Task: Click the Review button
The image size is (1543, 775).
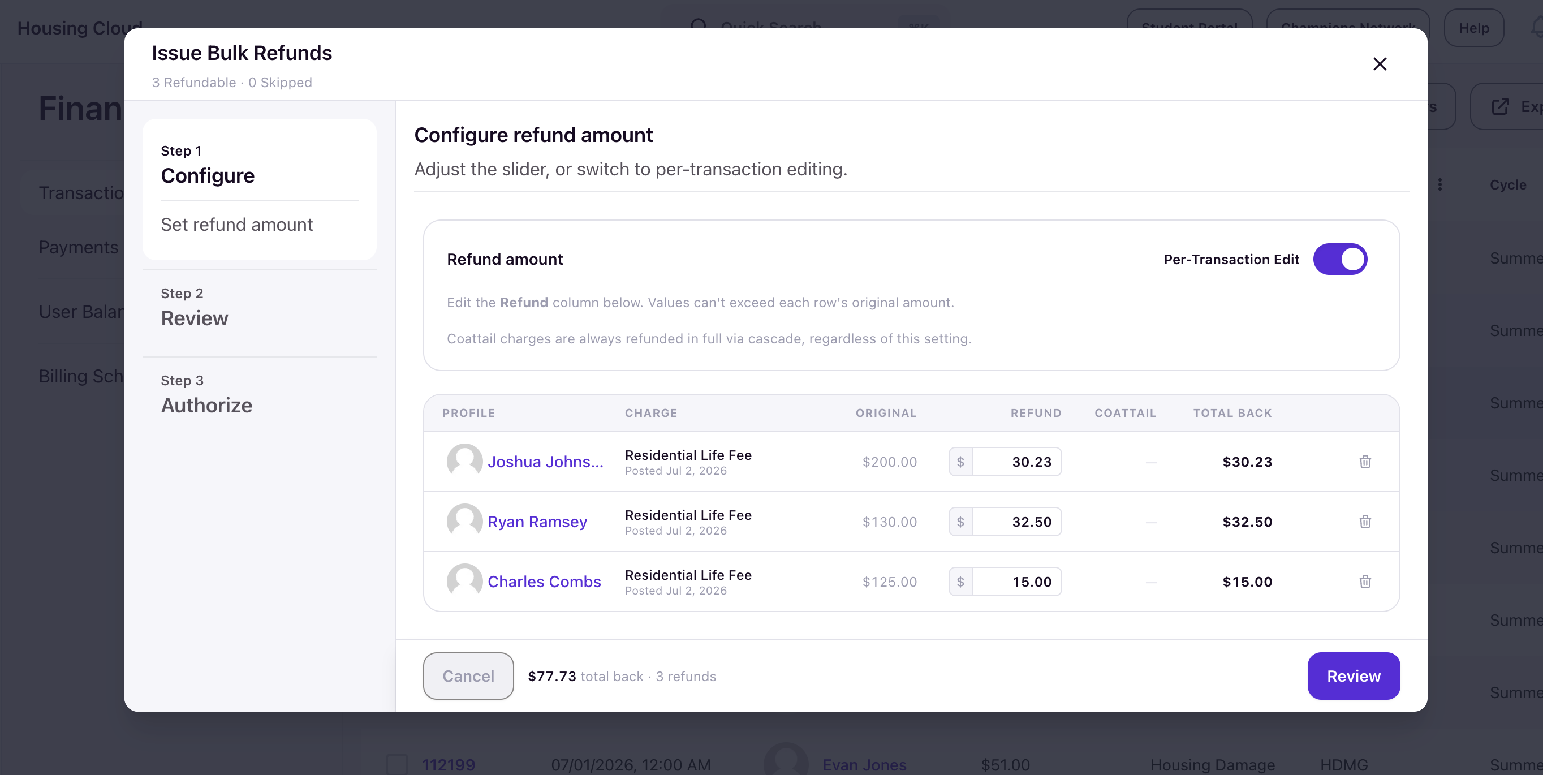Action: [1353, 676]
